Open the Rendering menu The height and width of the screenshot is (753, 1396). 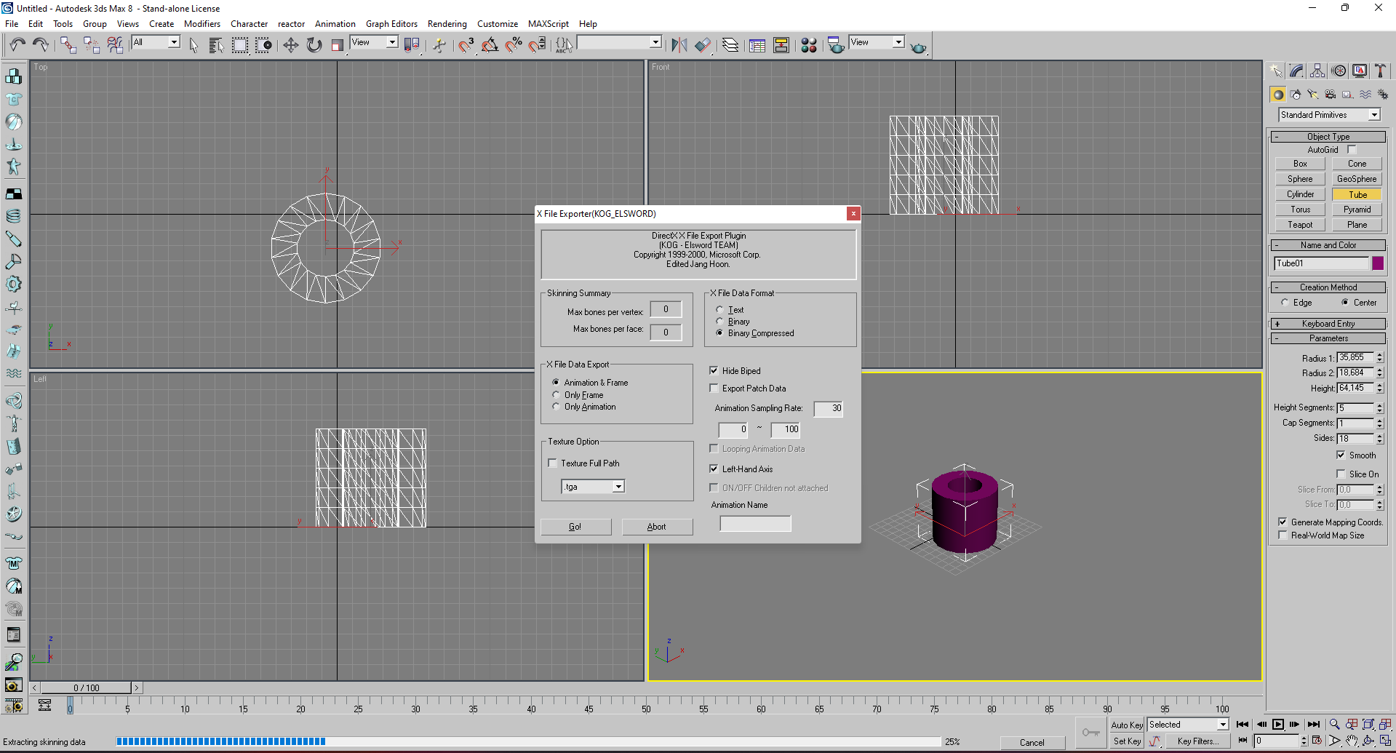click(x=447, y=23)
